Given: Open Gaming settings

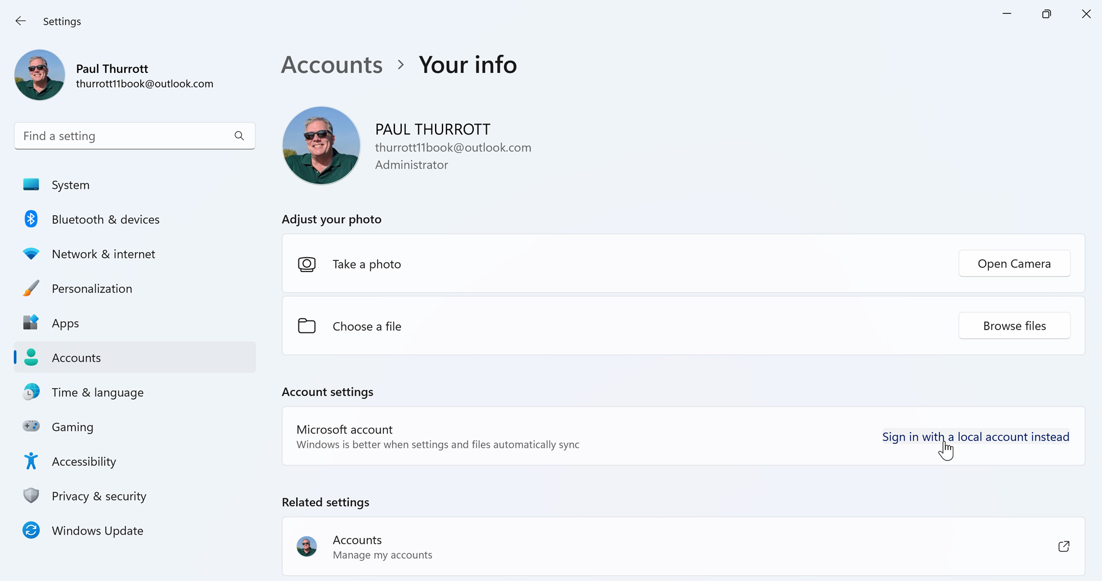Looking at the screenshot, I should coord(72,427).
